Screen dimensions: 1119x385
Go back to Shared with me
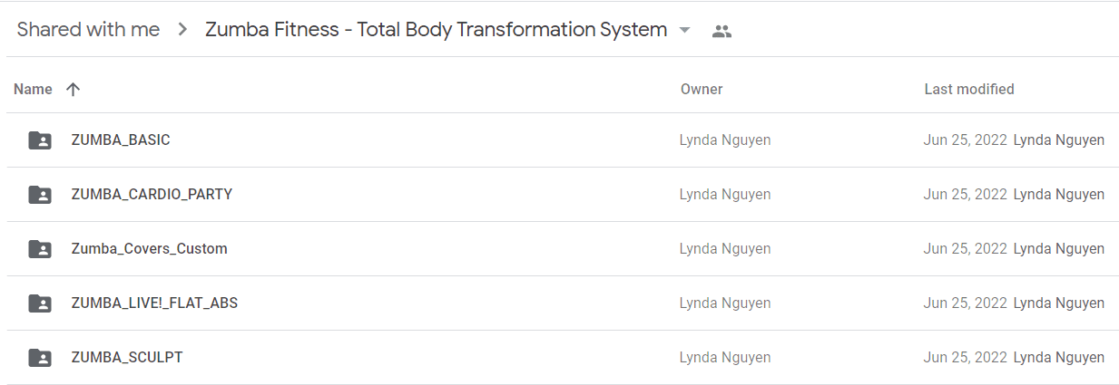point(88,30)
